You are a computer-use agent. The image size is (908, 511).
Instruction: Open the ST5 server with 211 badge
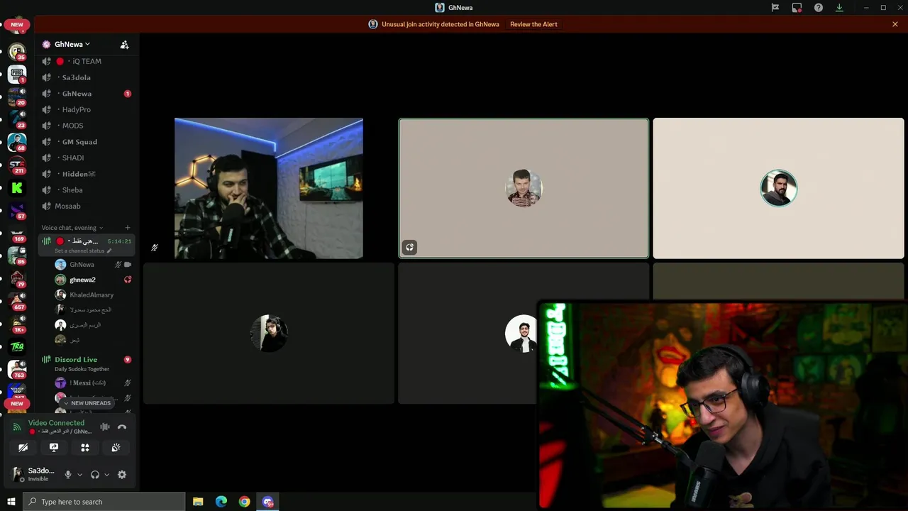click(17, 165)
